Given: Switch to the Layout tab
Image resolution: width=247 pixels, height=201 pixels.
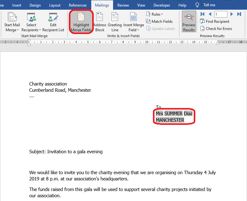Looking at the screenshot, I should click(x=55, y=5).
